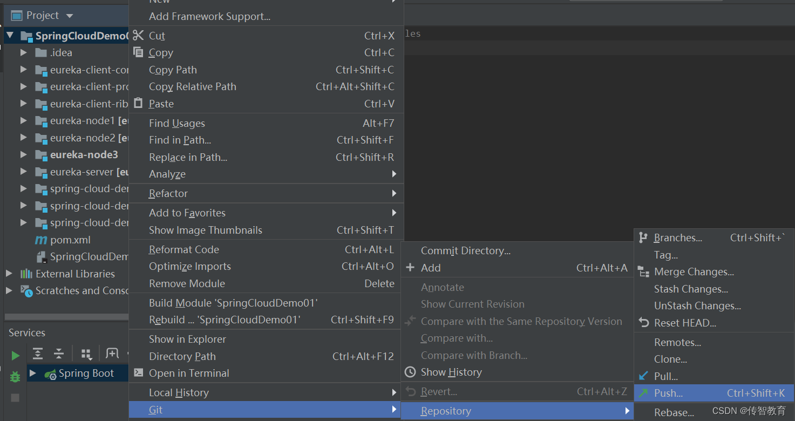Click the green Push arrow icon
795x421 pixels.
[x=643, y=393]
